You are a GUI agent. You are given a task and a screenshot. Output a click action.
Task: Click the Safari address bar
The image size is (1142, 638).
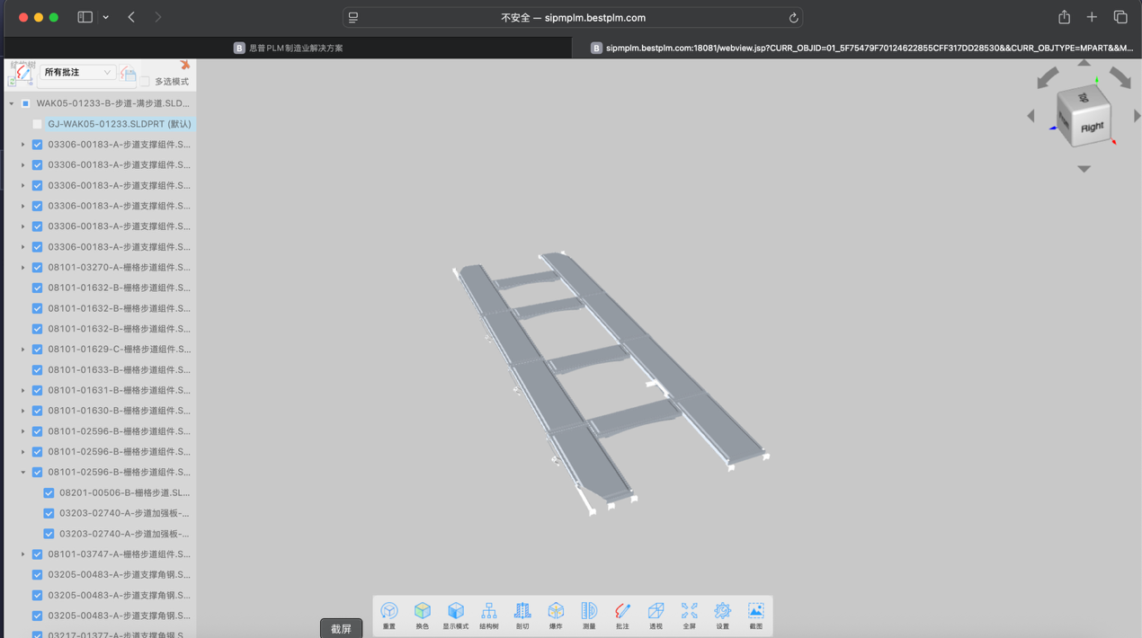(x=573, y=18)
